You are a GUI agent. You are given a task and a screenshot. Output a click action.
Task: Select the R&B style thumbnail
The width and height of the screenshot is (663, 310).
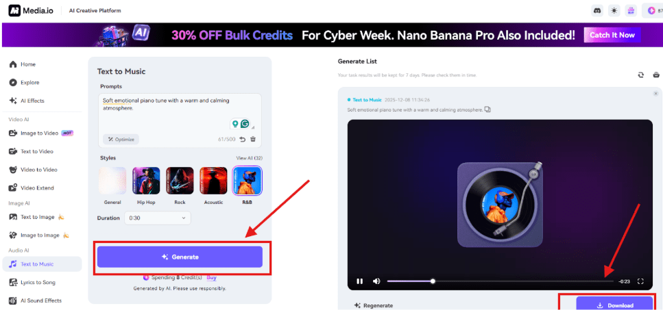[x=247, y=181]
